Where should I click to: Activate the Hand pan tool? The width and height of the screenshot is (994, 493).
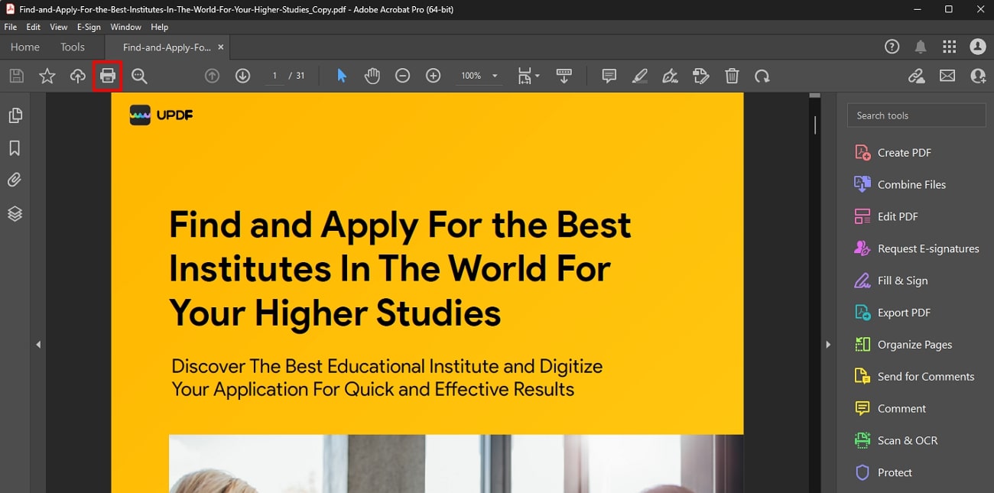[372, 76]
